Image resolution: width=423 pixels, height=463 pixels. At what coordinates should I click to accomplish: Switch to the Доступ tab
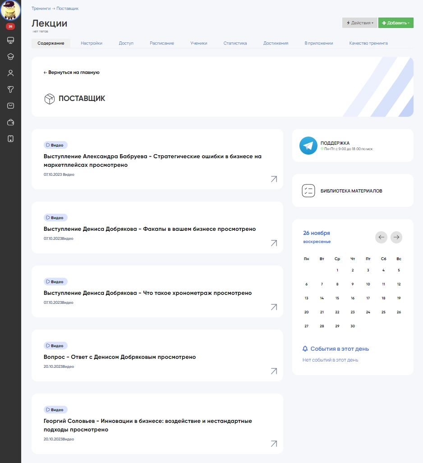tap(126, 43)
